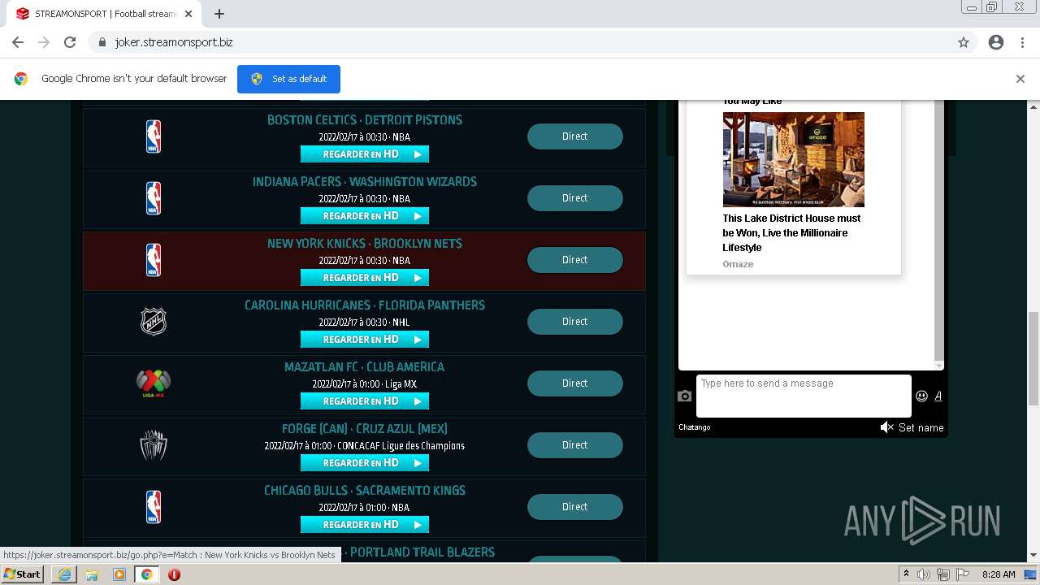The height and width of the screenshot is (585, 1040).
Task: Reload the current page
Action: click(70, 42)
